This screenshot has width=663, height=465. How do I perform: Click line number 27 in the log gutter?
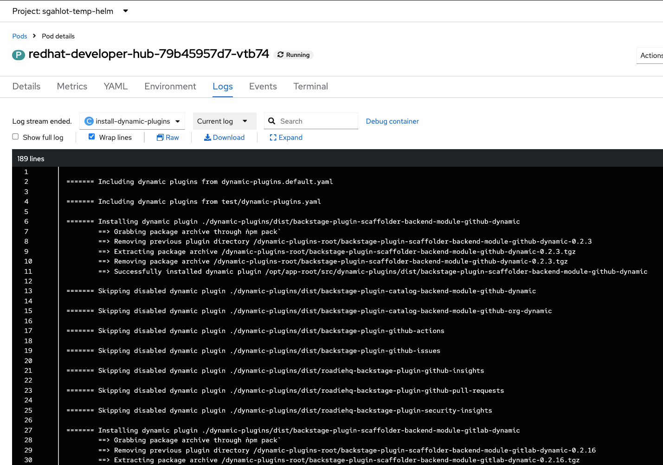pyautogui.click(x=28, y=431)
